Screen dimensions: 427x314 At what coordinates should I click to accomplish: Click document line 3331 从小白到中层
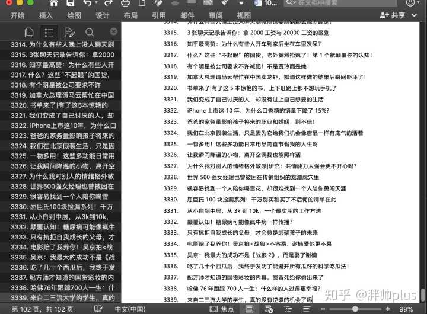254,210
